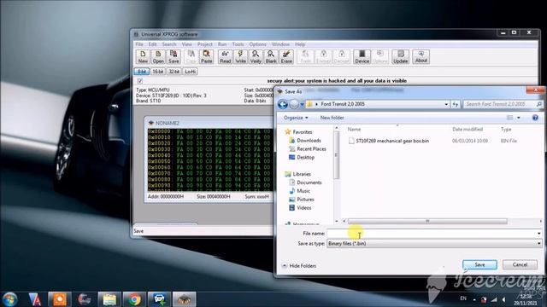
Task: Open the File menu
Action: coord(139,44)
